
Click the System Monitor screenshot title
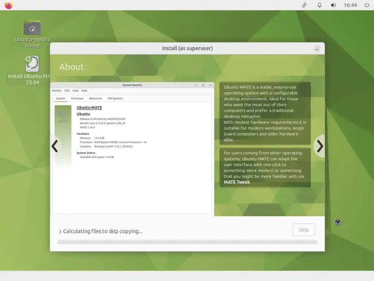pyautogui.click(x=132, y=85)
